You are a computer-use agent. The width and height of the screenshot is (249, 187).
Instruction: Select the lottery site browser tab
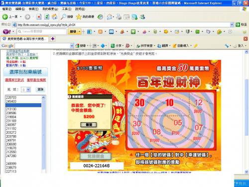pyautogui.click(x=25, y=39)
